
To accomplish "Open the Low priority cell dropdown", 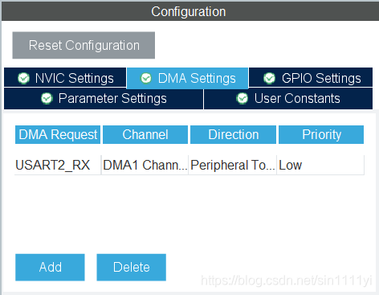I will pyautogui.click(x=320, y=165).
